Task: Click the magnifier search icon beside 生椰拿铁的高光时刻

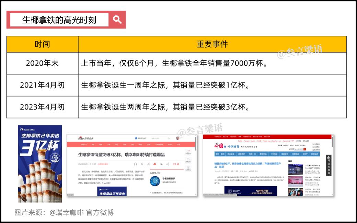Action: [x=117, y=20]
